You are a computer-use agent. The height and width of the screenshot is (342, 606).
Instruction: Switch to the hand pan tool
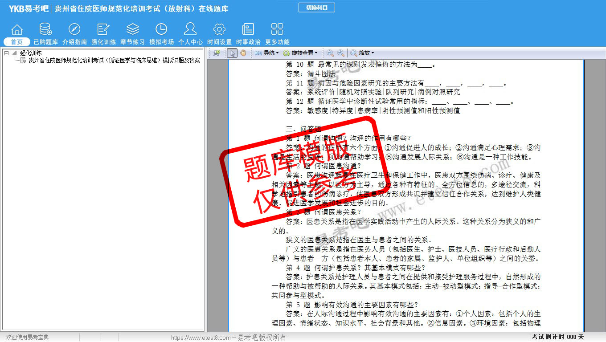point(243,53)
